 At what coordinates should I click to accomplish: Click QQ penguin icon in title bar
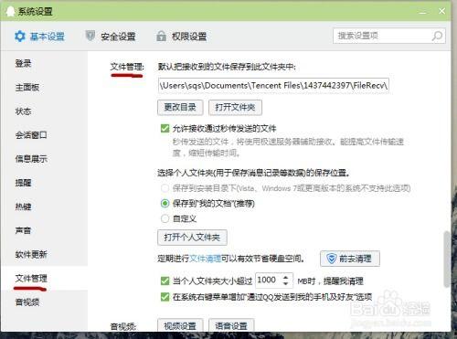[10, 11]
